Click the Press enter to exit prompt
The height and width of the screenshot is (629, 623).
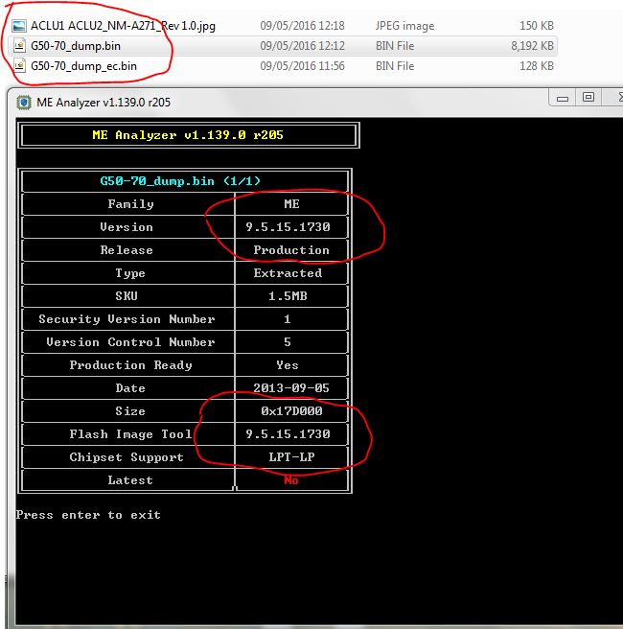pos(88,515)
